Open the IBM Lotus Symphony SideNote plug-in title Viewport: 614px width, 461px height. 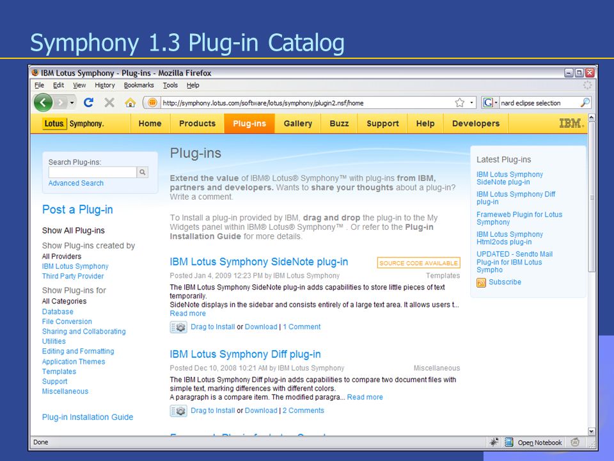point(259,262)
